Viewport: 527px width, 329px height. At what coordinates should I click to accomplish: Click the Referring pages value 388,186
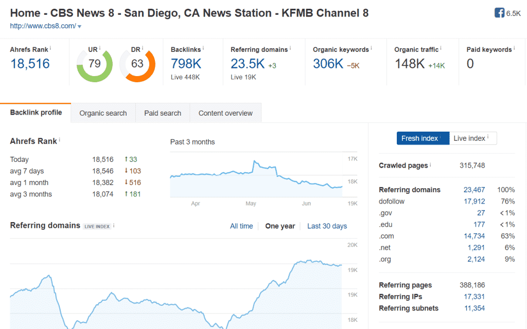pyautogui.click(x=472, y=285)
